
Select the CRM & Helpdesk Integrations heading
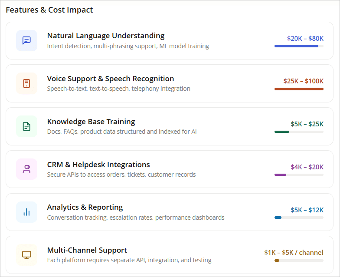point(98,165)
